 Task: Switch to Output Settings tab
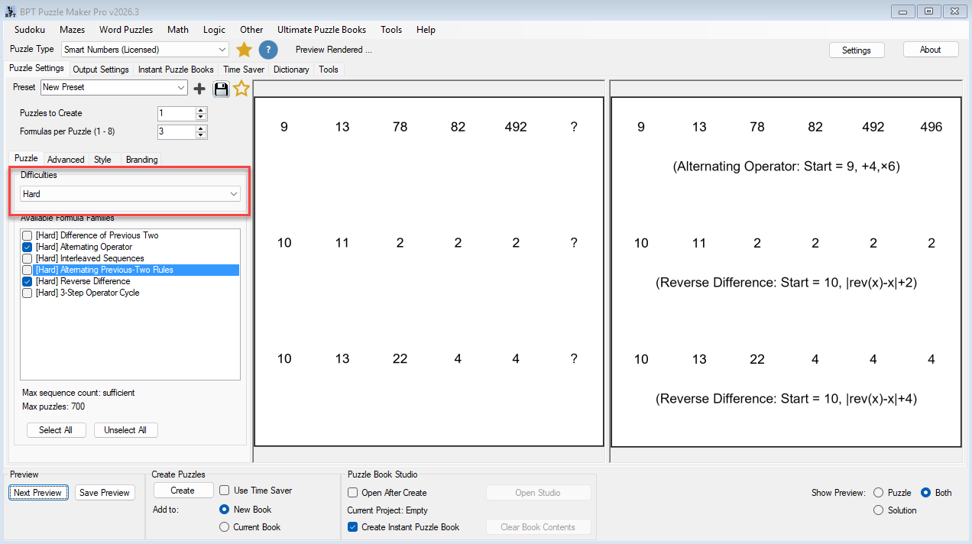coord(101,70)
